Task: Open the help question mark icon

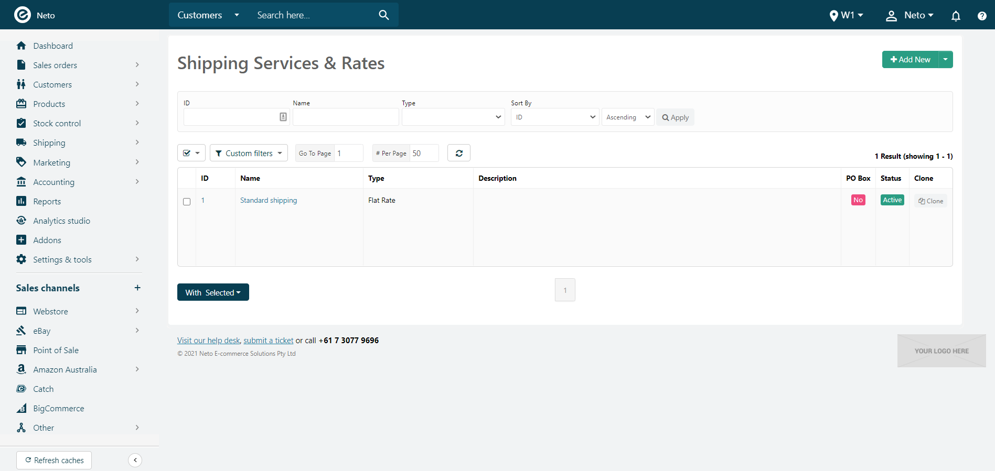Action: [982, 16]
